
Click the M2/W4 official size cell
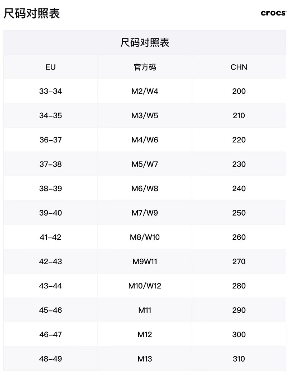coord(145,91)
